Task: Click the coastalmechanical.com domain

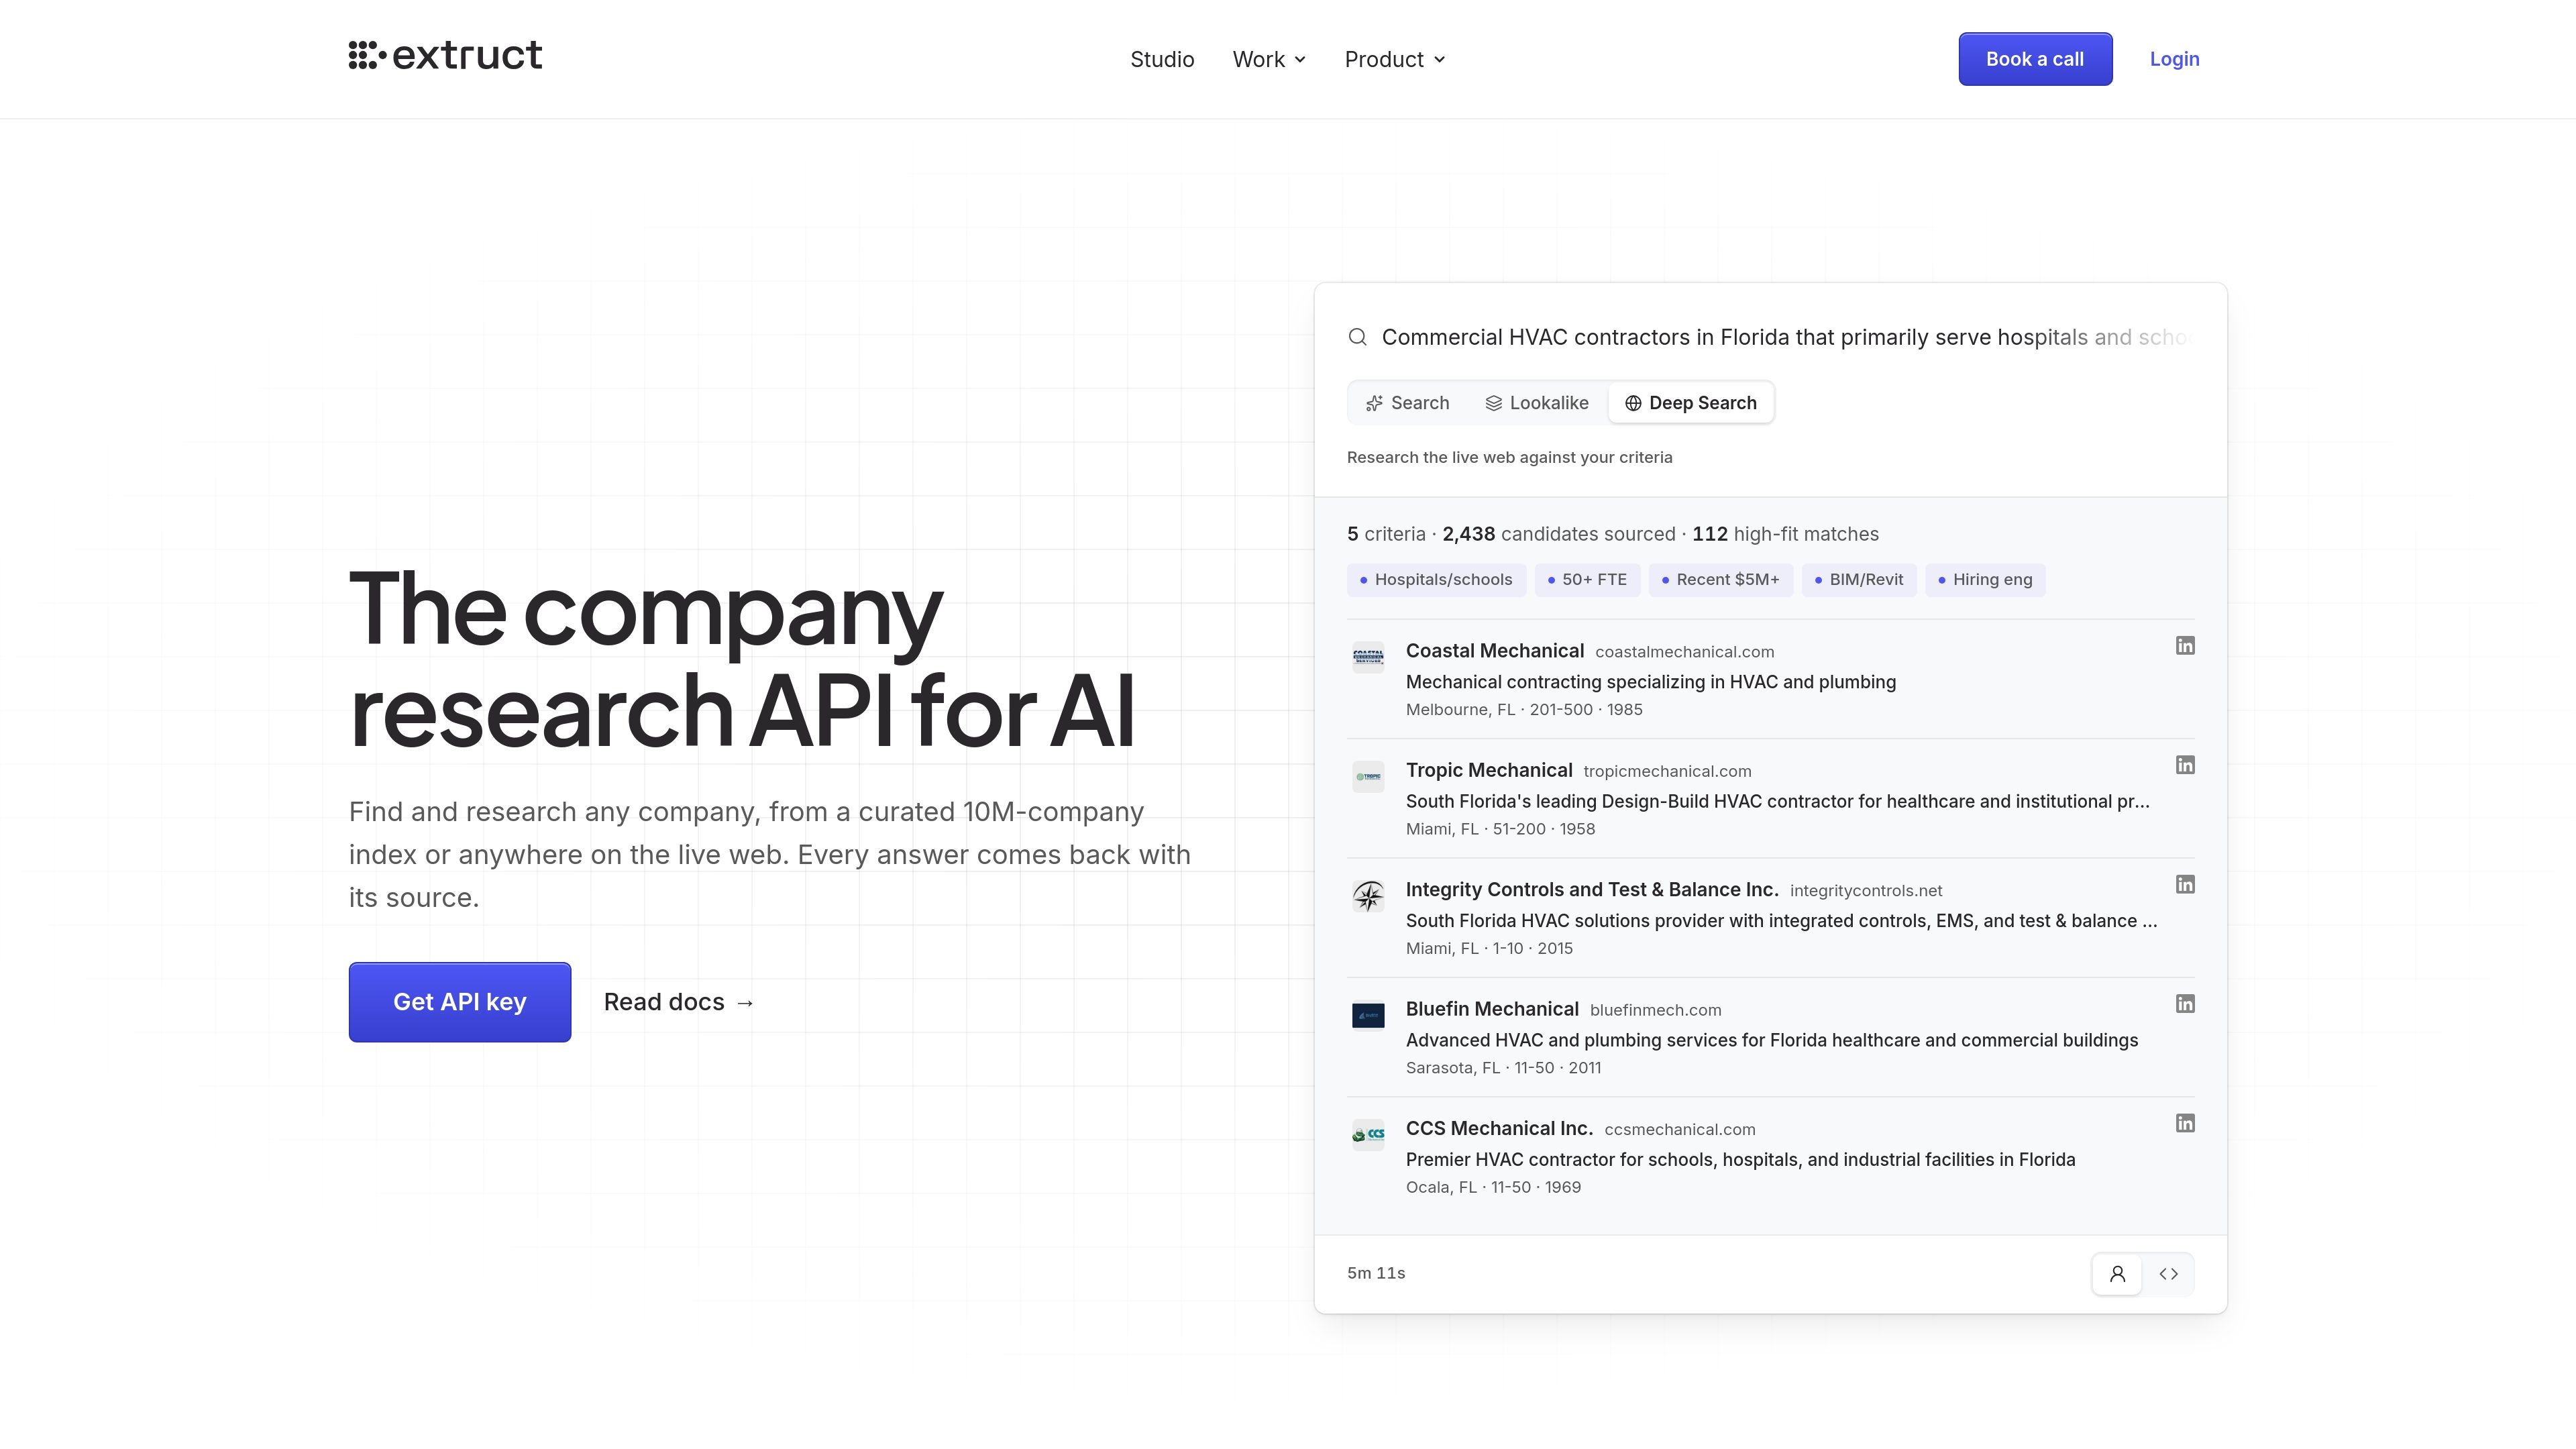Action: (1685, 652)
